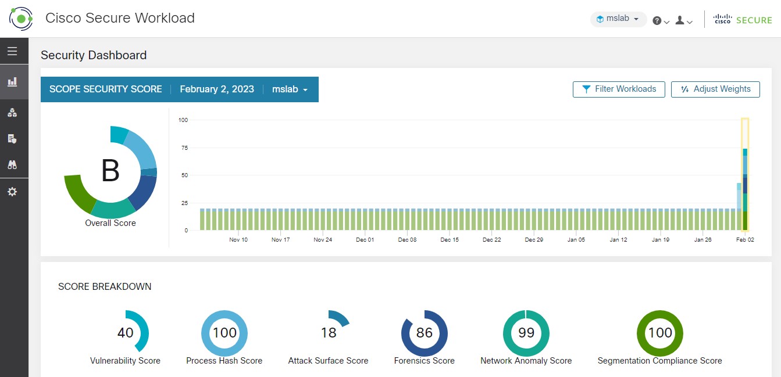Click the "SCOPE SECURITY SCORE" label
Viewport: 781px width, 377px height.
tap(106, 89)
